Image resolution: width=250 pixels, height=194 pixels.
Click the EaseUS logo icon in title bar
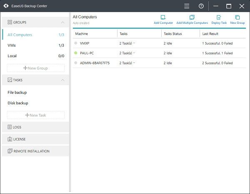point(6,6)
